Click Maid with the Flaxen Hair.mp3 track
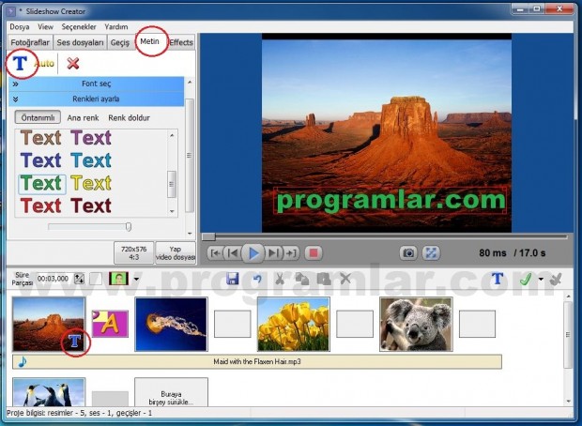 (257, 362)
